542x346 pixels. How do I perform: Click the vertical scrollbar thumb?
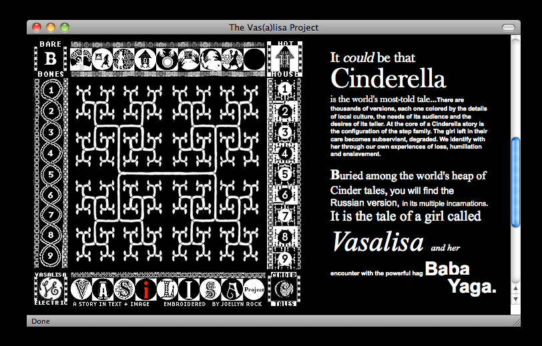click(x=515, y=182)
